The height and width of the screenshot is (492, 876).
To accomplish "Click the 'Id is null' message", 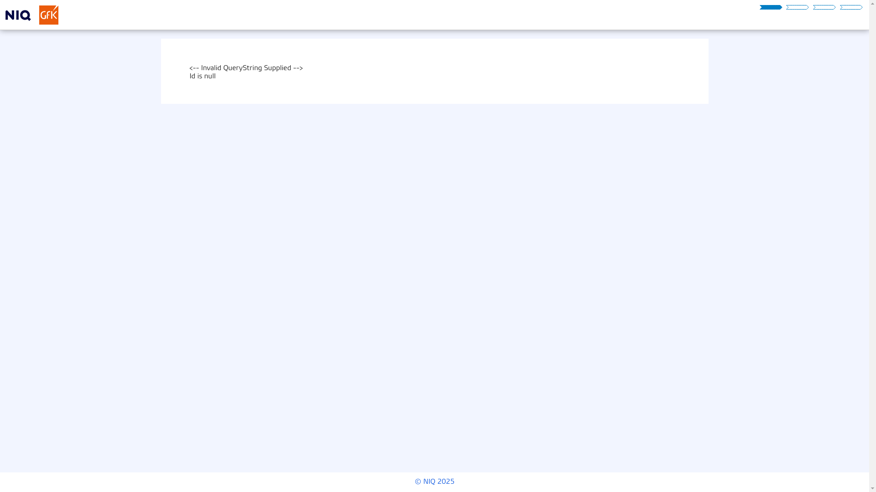I will click(203, 76).
